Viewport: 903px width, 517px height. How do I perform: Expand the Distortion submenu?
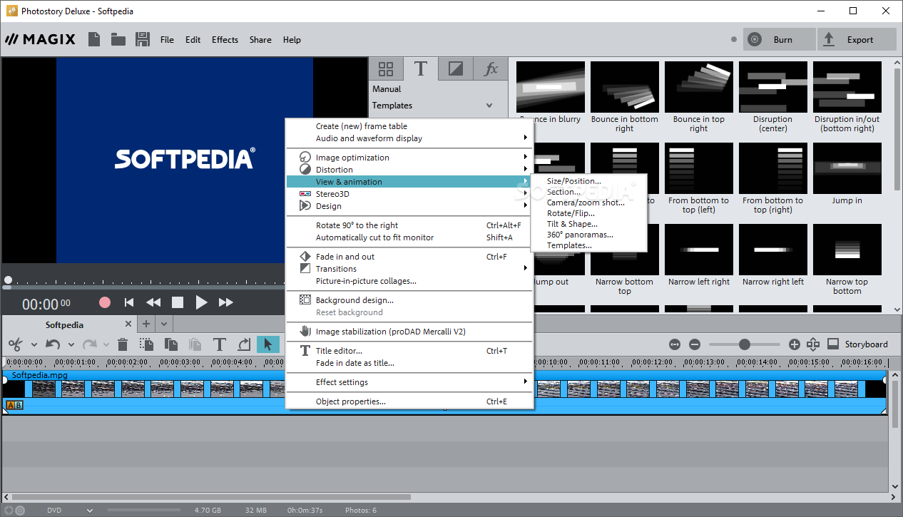coord(409,170)
